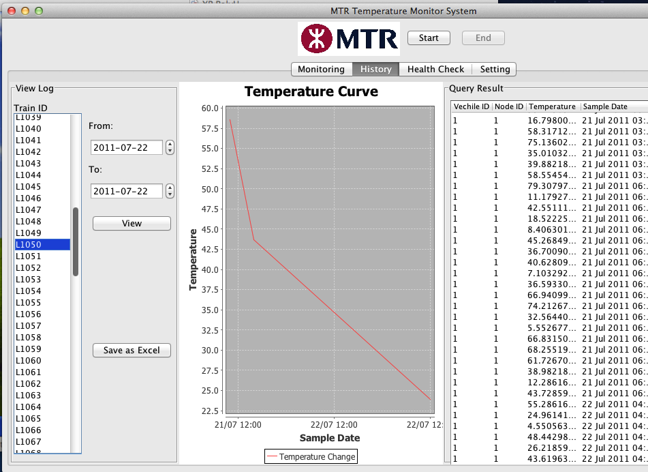Click the Train ID list scrollbar thumb
The image size is (648, 472).
pyautogui.click(x=76, y=241)
